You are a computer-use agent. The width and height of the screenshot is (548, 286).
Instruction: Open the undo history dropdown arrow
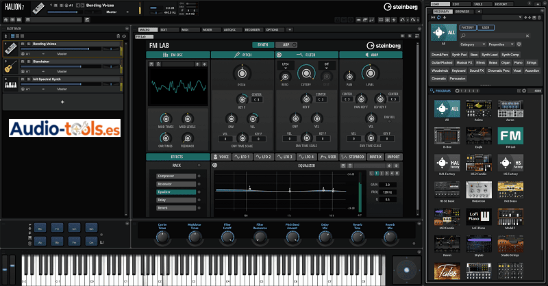(407, 21)
